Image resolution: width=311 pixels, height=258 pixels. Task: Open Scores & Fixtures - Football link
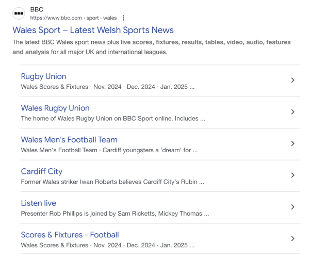(70, 235)
